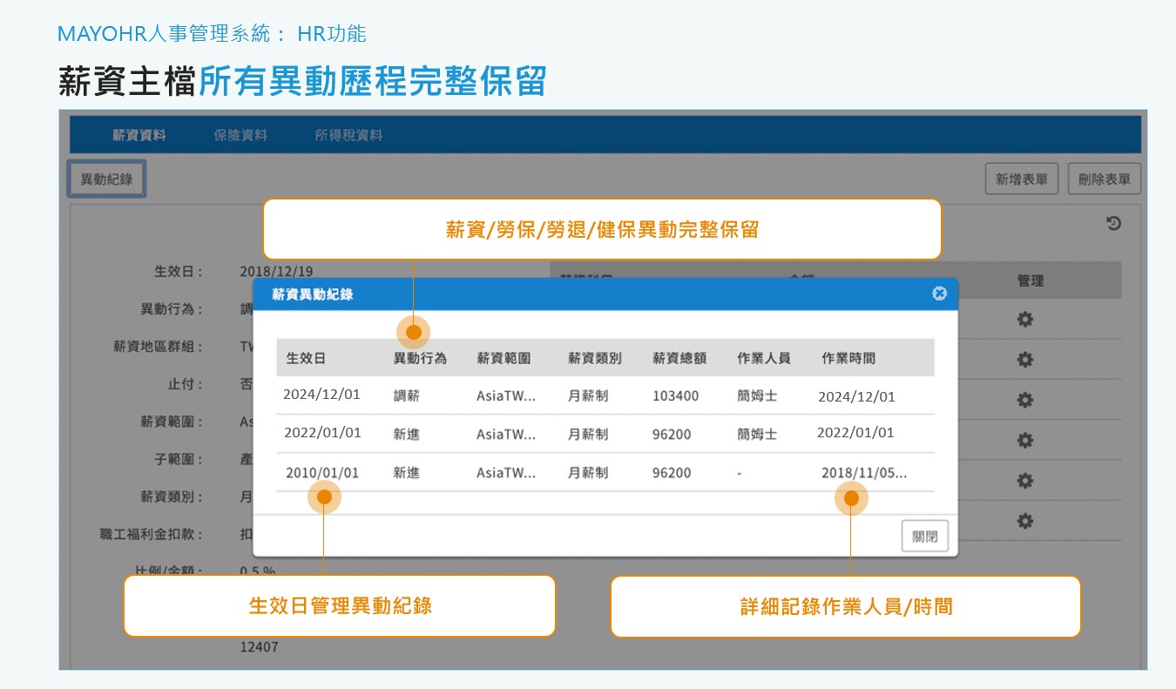Image resolution: width=1176 pixels, height=689 pixels.
Task: Click the 新進 cell in the 2010/01/01 row
Action: [406, 473]
